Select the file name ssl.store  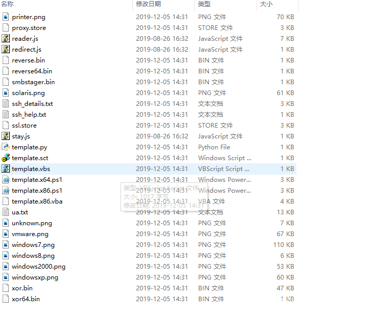point(24,126)
